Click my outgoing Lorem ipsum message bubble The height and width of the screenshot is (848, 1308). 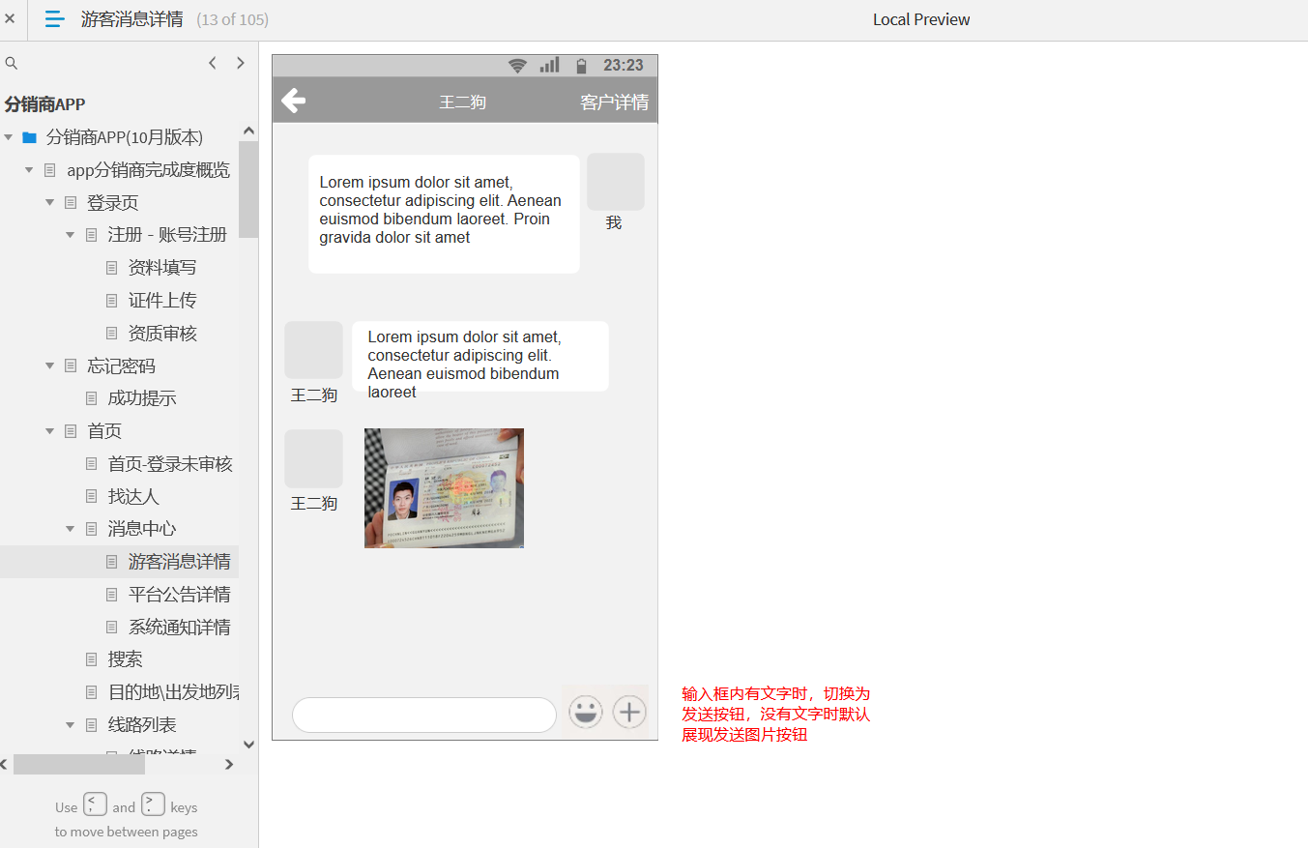(x=444, y=214)
